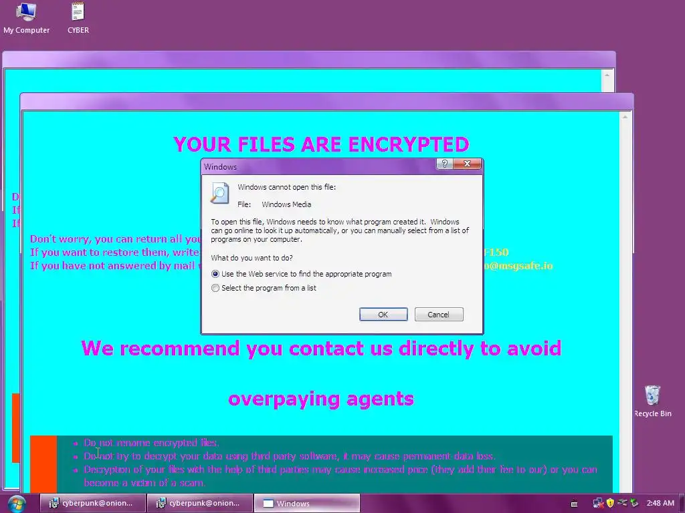The height and width of the screenshot is (513, 685).
Task: Activate the Windows taskbar button
Action: tap(307, 504)
